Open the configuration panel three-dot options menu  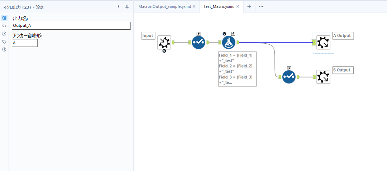click(x=119, y=7)
